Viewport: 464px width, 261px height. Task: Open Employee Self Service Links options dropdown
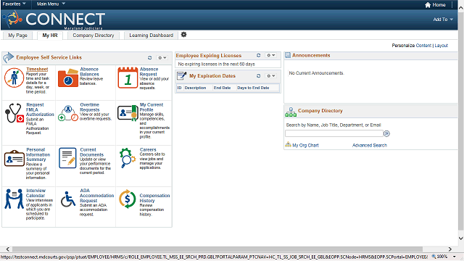tap(162, 58)
